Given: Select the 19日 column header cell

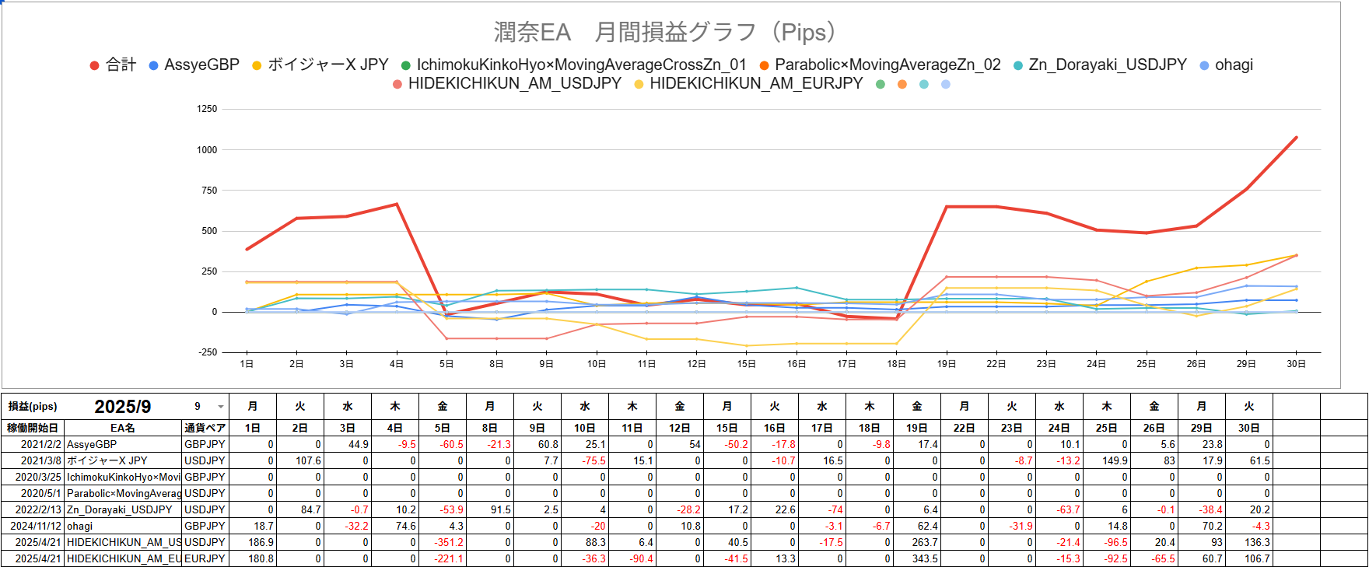Looking at the screenshot, I should (916, 428).
